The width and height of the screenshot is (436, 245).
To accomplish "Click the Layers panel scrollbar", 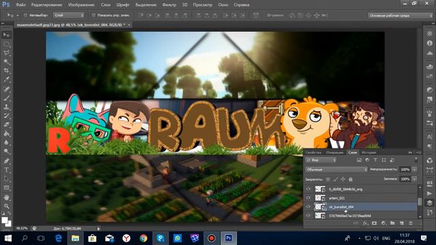I will tap(420, 202).
